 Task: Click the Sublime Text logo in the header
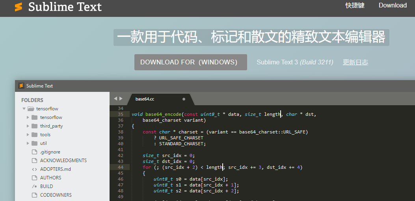pyautogui.click(x=19, y=7)
